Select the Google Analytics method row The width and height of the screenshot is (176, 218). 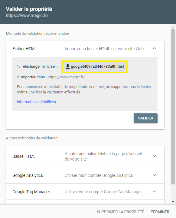[x=85, y=175]
